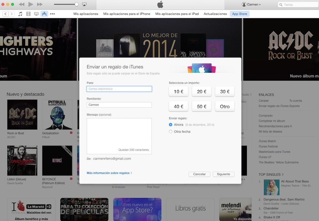Open Recomendaciones para ti link
This screenshot has height=221, width=319.
click(275, 126)
